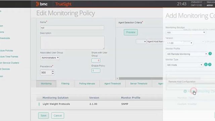Click the help icon beside Monitor Type
This screenshot has width=215, height=121.
(x=210, y=64)
